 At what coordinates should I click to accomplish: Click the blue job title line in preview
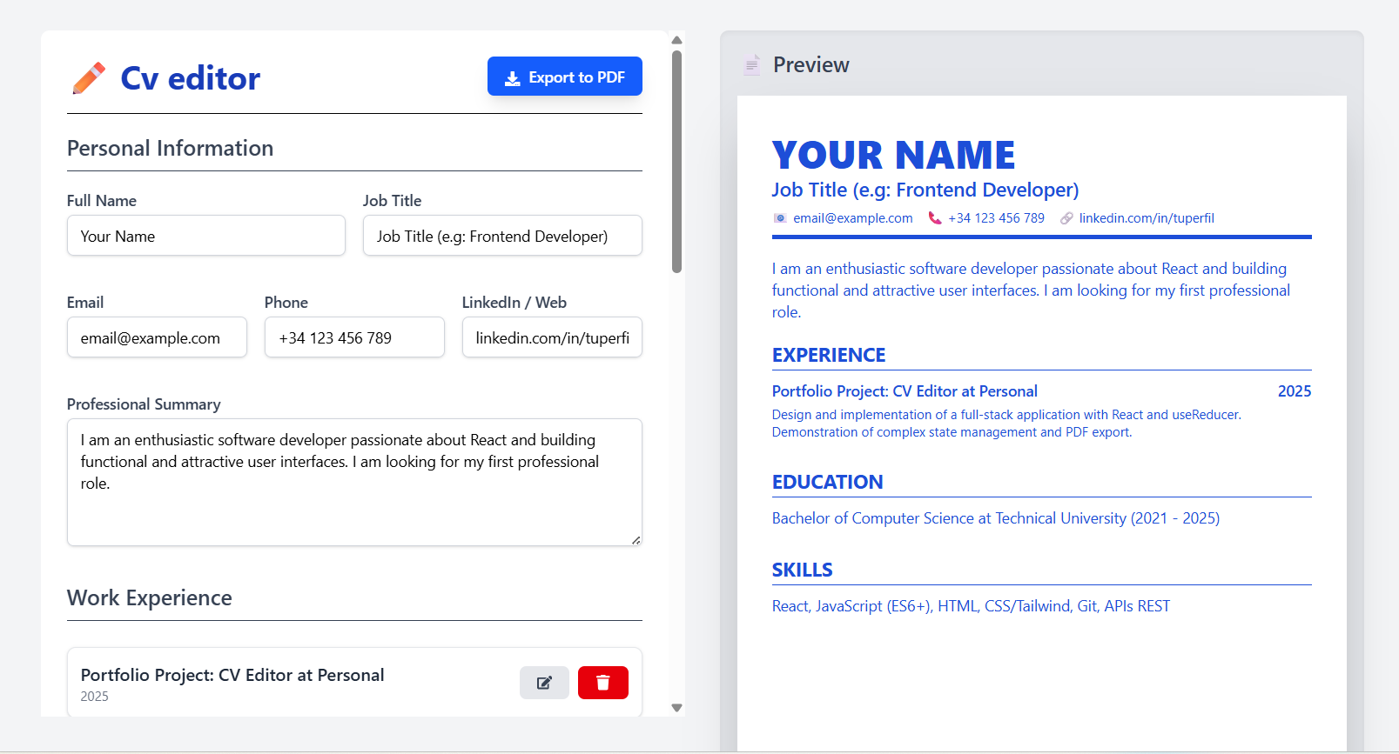pos(925,190)
